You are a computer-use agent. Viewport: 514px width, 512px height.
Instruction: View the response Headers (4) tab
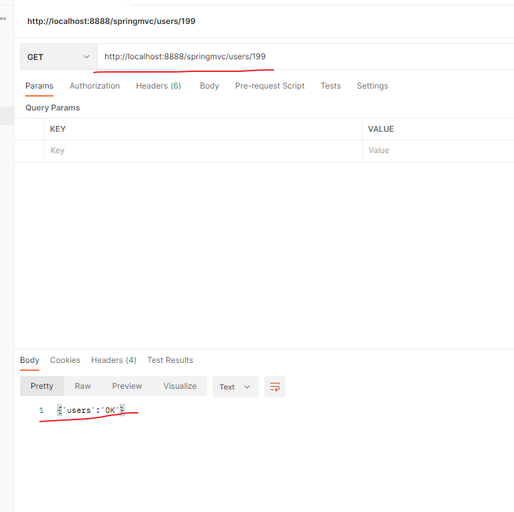pyautogui.click(x=113, y=360)
